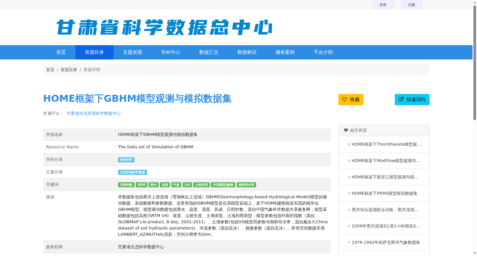Click the text The Data set of Simulation of GBHM
The image size is (477, 256).
156,147
